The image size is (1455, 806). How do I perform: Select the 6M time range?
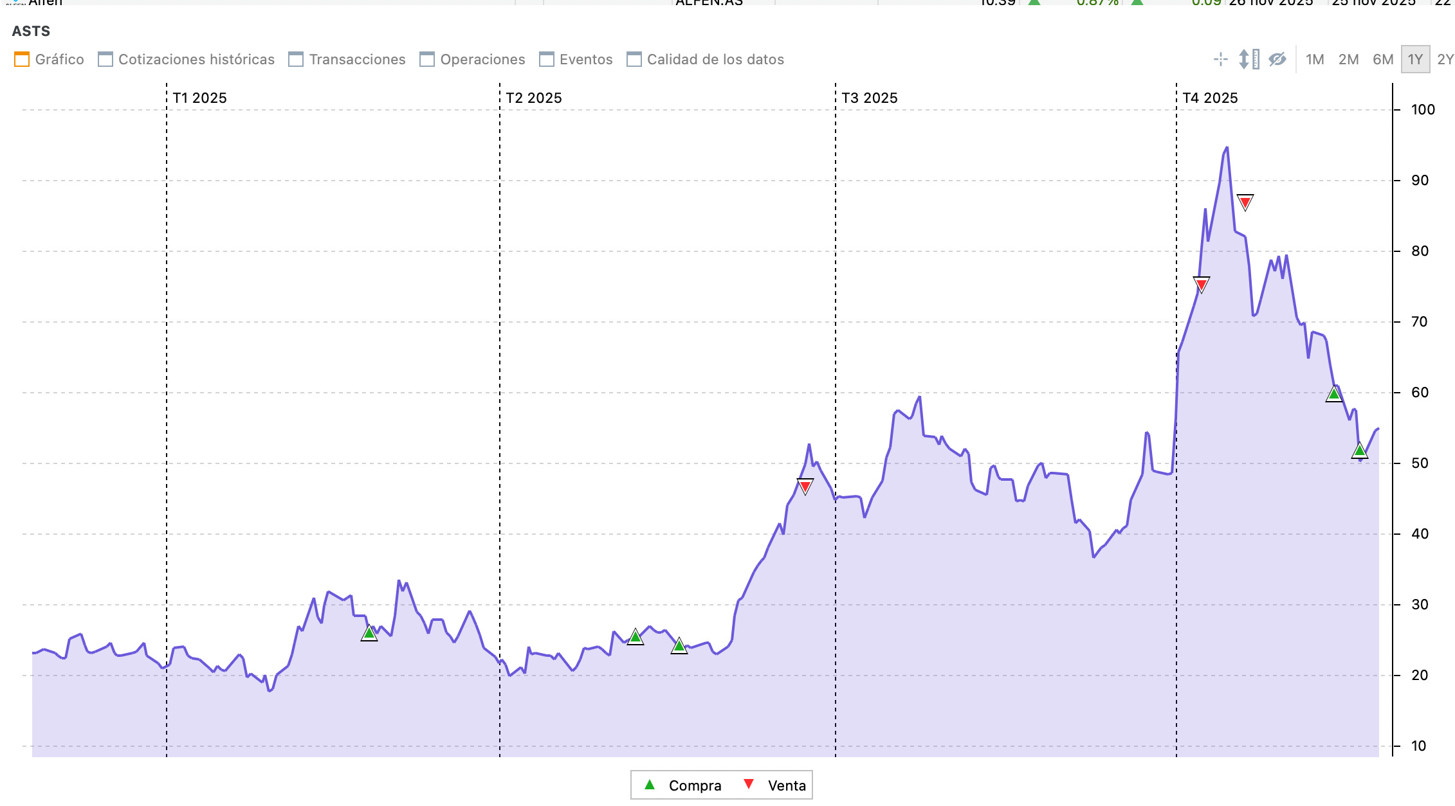click(1382, 60)
